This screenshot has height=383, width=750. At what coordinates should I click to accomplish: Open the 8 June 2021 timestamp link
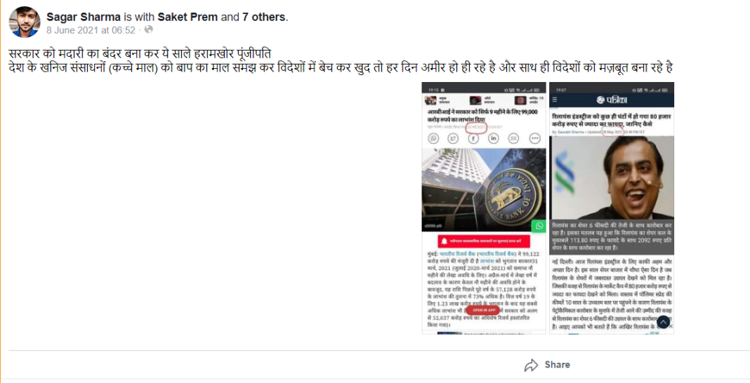click(x=91, y=29)
